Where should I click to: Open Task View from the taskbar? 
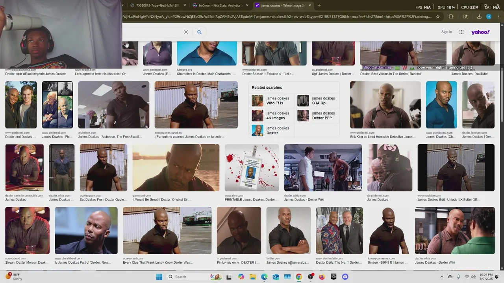(229, 277)
